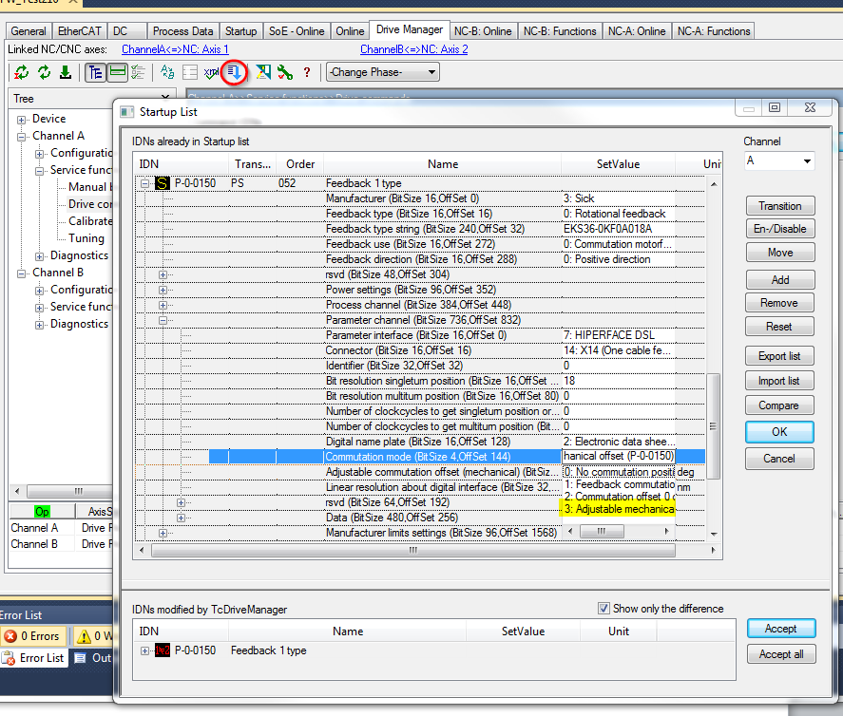Expand the modified P-0-0150 entry
This screenshot has height=716, width=843.
144,650
